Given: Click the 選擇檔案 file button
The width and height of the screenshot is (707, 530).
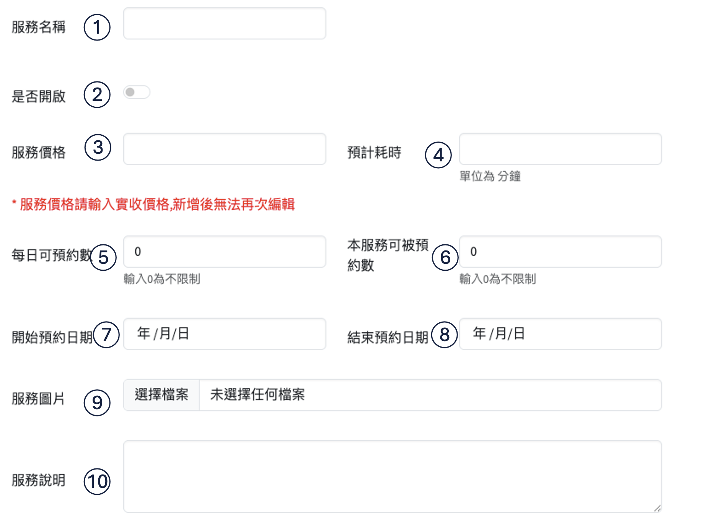Looking at the screenshot, I should click(161, 395).
